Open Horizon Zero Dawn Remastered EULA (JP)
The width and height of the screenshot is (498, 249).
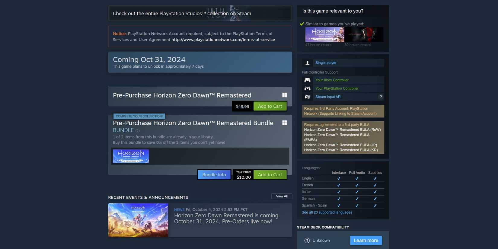[x=340, y=145]
